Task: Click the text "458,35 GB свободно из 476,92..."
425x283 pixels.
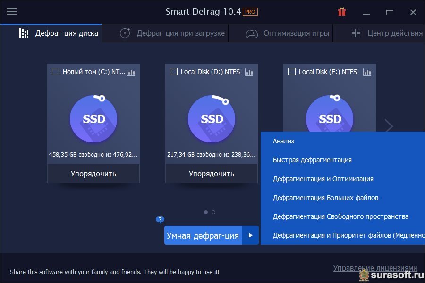Action: (93, 155)
